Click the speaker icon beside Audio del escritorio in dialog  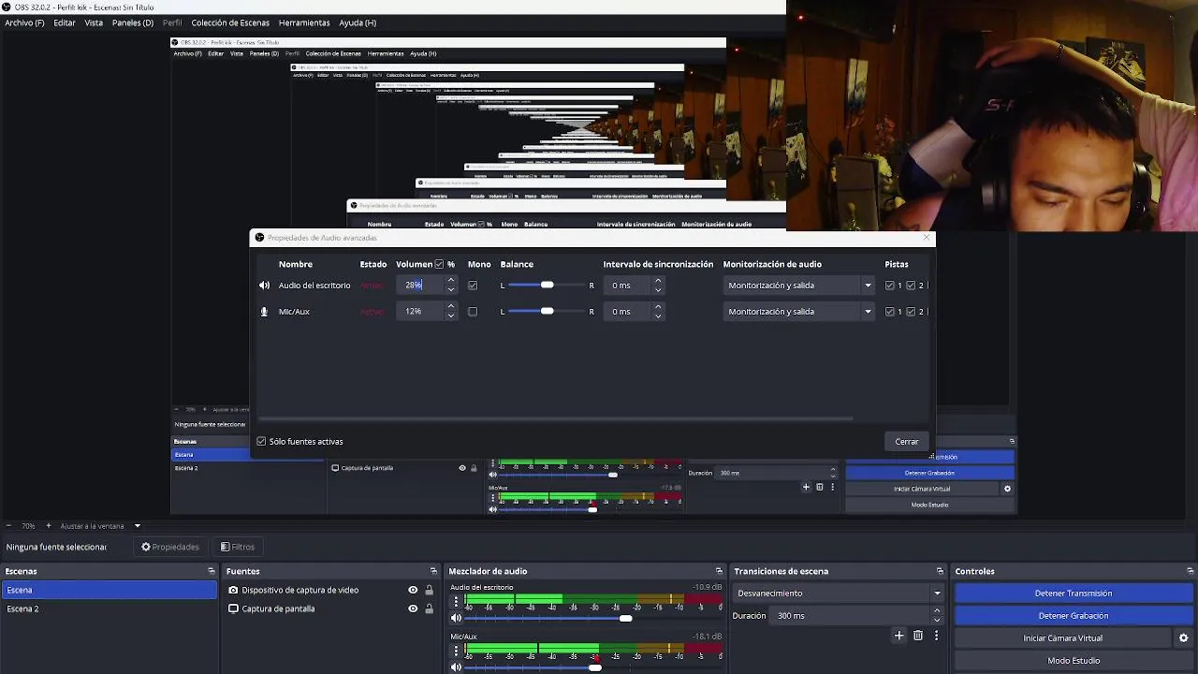coord(264,286)
